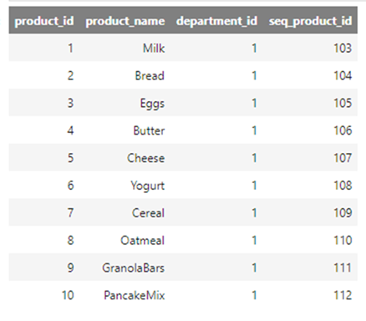Click the Yogurt product name

(148, 186)
